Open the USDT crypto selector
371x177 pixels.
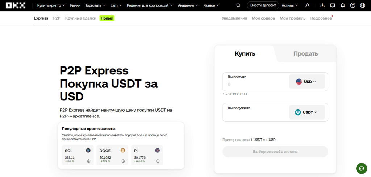[x=307, y=112]
